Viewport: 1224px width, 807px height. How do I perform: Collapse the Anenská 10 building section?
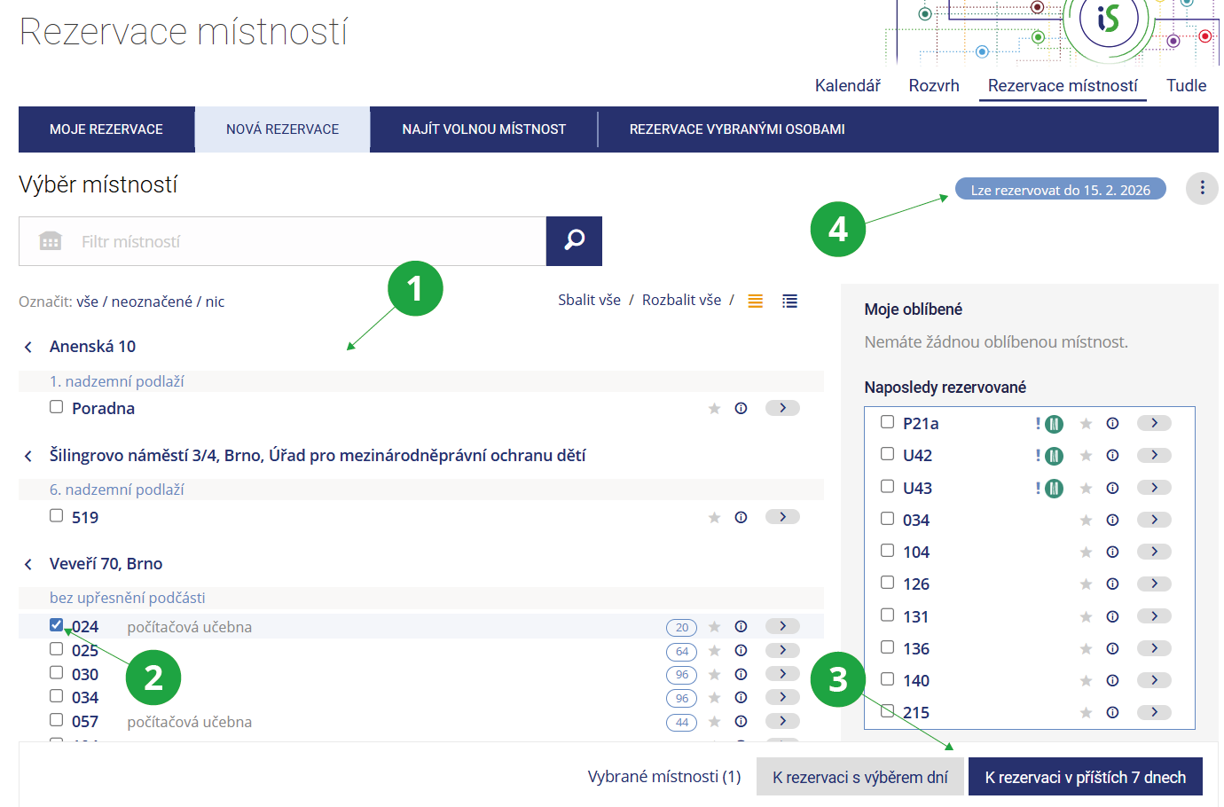pos(28,347)
